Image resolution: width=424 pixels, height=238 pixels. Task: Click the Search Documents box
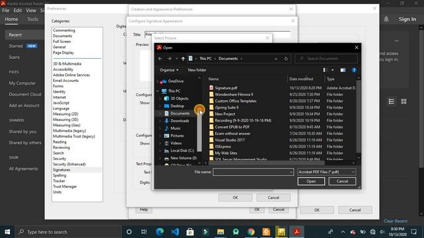326,59
